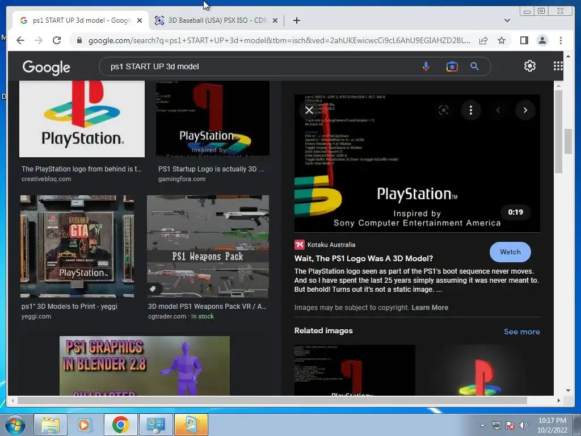Click the volume speaker tray icon
The image size is (581, 436).
tap(523, 425)
